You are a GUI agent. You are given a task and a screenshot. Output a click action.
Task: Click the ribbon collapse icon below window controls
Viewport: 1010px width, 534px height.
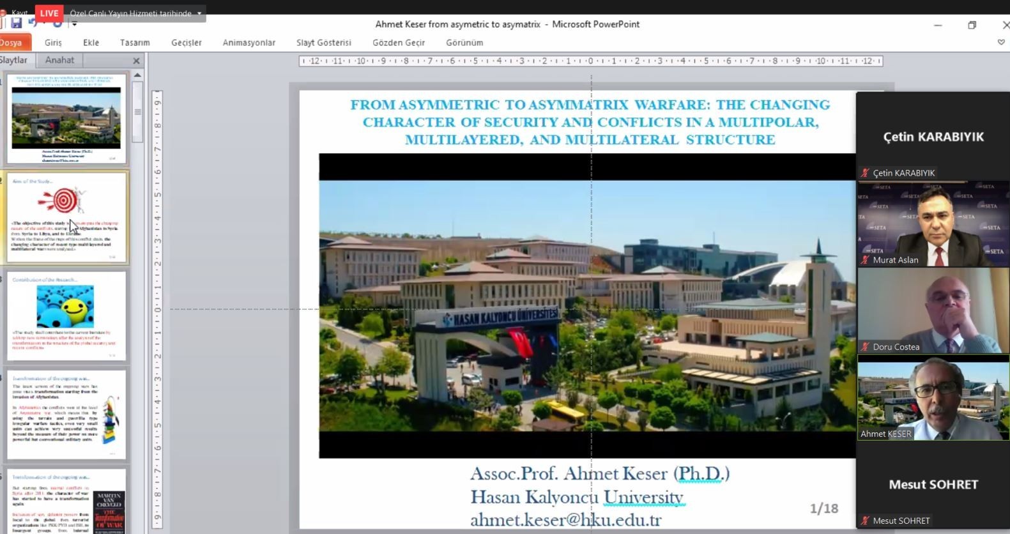pyautogui.click(x=1001, y=42)
